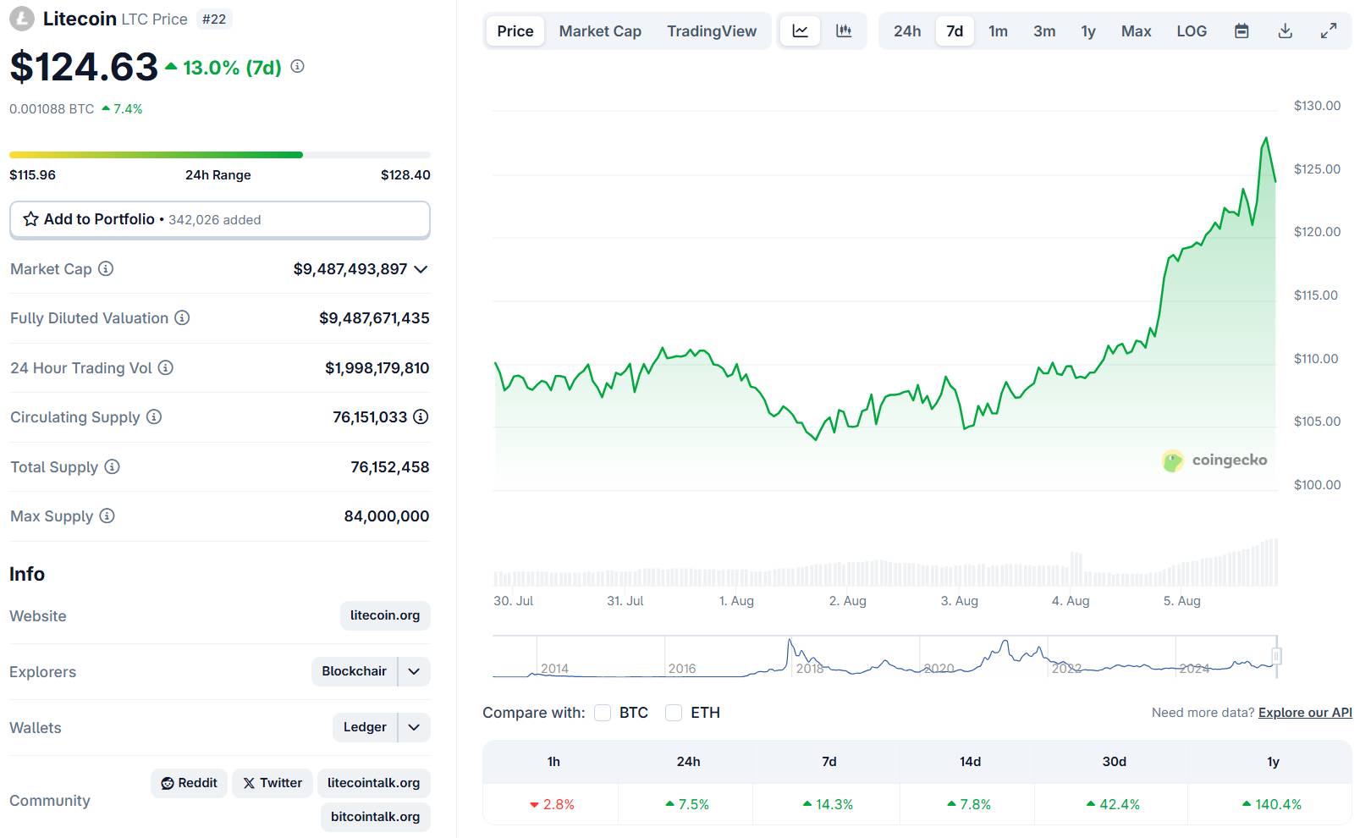Screen dimensions: 1371x838
Task: Switch to line chart view icon
Action: coord(800,31)
